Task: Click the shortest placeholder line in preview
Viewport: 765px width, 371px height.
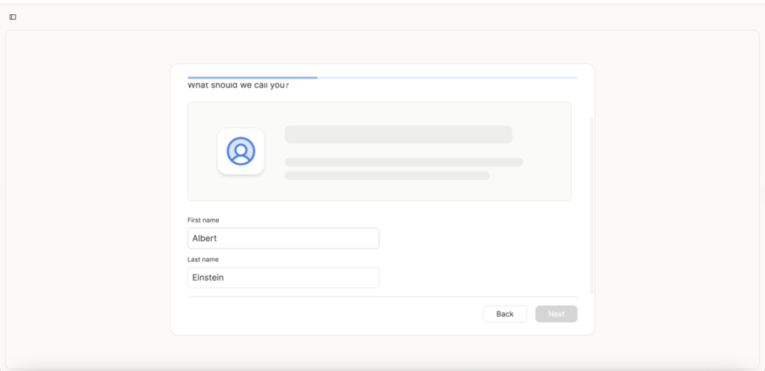Action: (x=387, y=176)
